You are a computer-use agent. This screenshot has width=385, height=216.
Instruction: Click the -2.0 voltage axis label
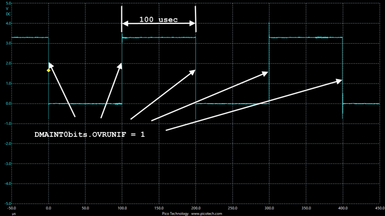pyautogui.click(x=8, y=144)
